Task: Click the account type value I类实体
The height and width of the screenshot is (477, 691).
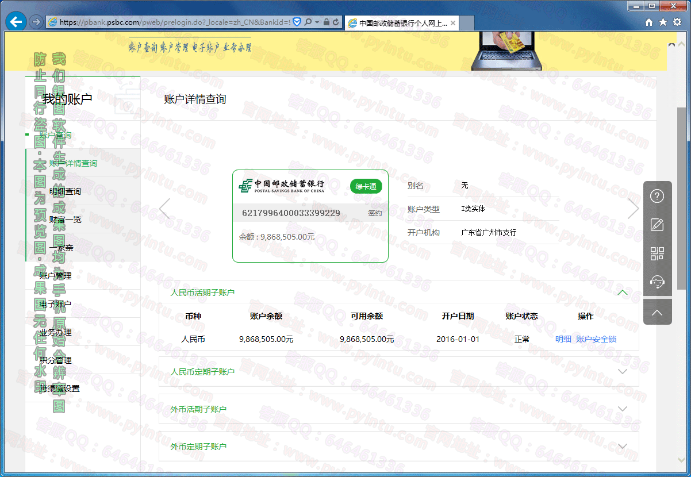Action: pos(473,209)
